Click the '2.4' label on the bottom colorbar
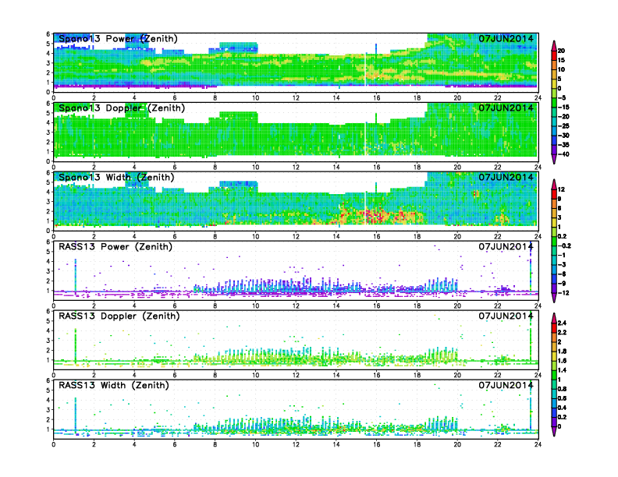618x477 pixels. click(x=562, y=323)
